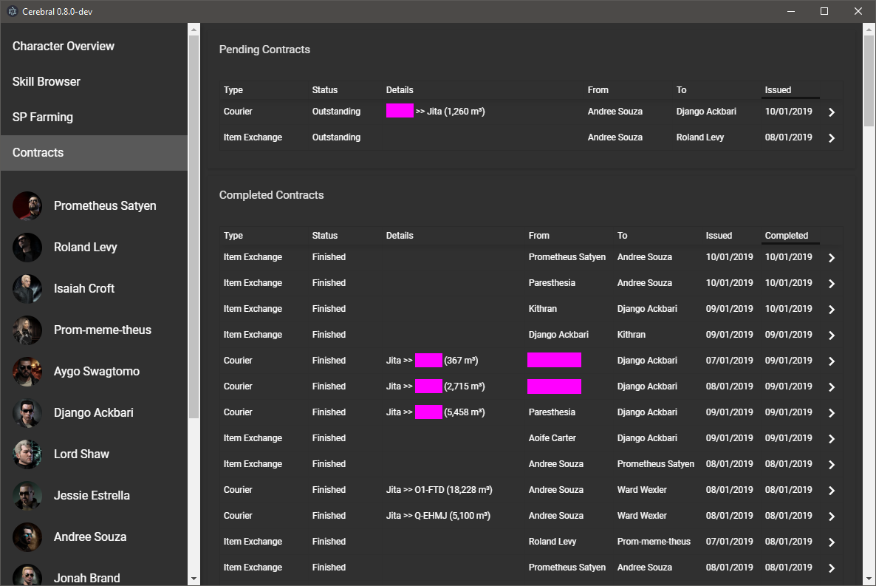The height and width of the screenshot is (586, 876).
Task: Click Prom-meme-theus's portrait in the sidebar
Action: (27, 330)
